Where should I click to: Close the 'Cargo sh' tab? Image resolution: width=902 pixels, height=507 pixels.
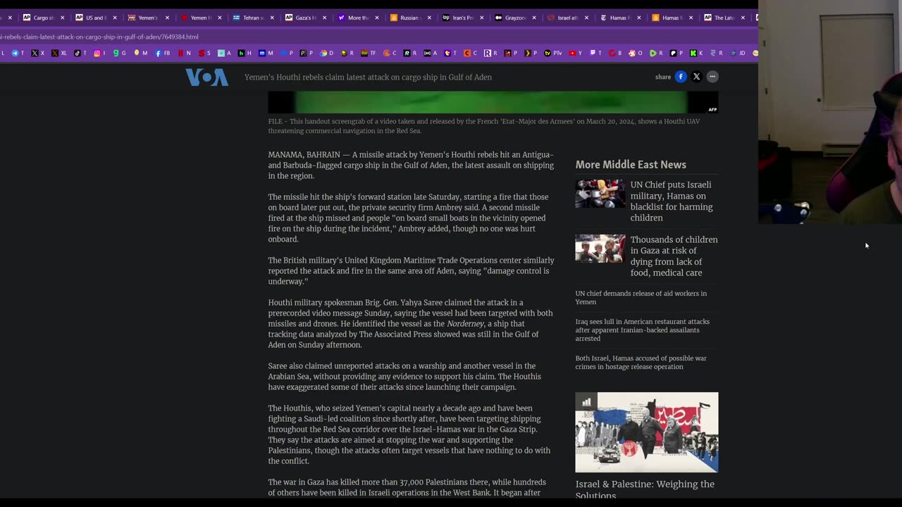click(62, 18)
